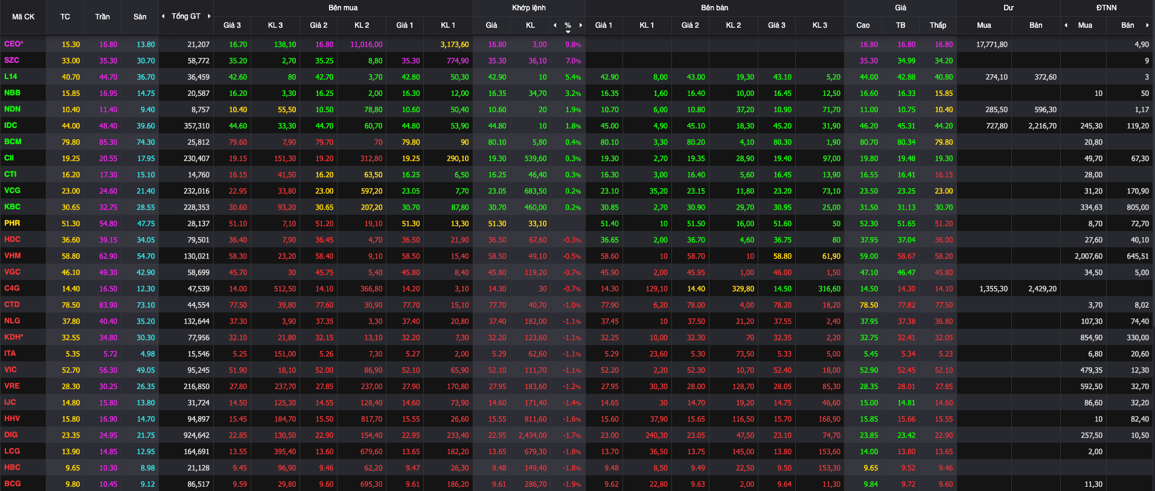Click the TB column header under Giá
This screenshot has width=1155, height=491.
tap(900, 25)
